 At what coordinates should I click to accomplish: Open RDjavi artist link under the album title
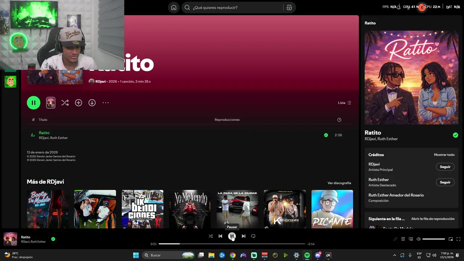tap(100, 82)
